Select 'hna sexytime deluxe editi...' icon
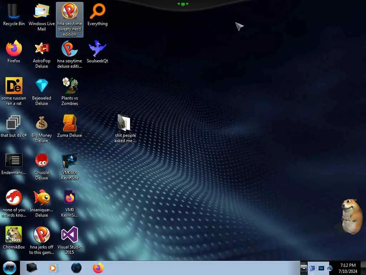 click(70, 54)
